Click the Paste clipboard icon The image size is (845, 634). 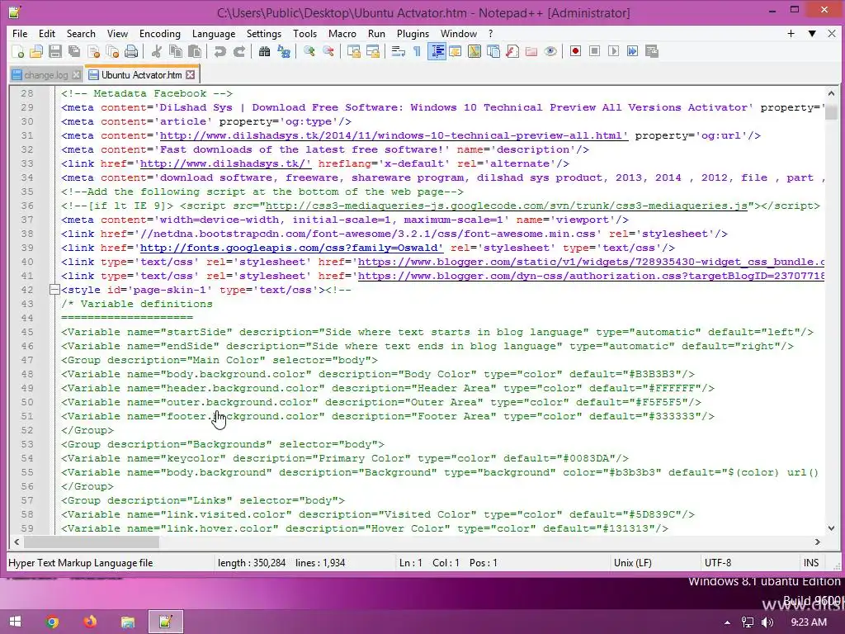[x=195, y=51]
